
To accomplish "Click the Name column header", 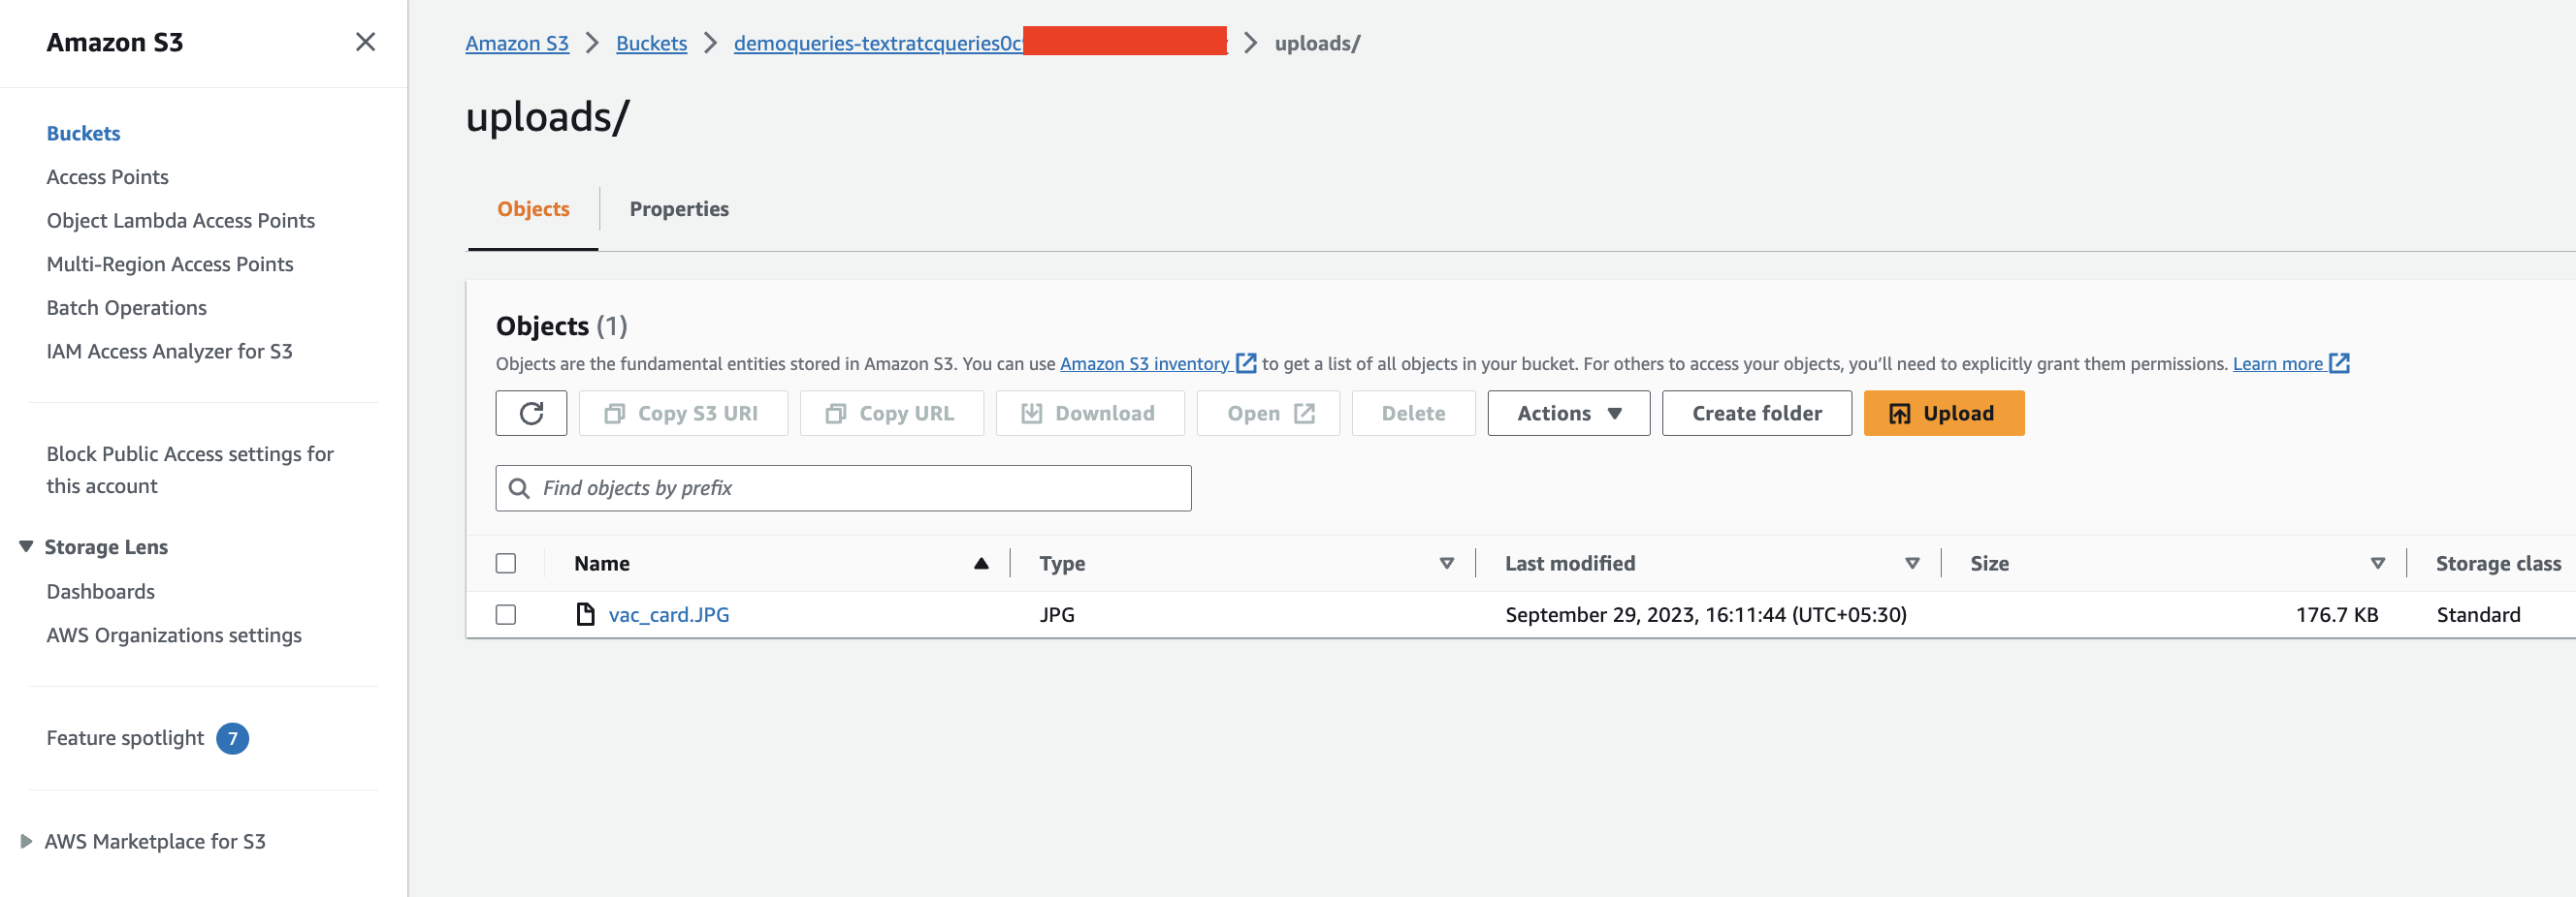I will click(601, 565).
